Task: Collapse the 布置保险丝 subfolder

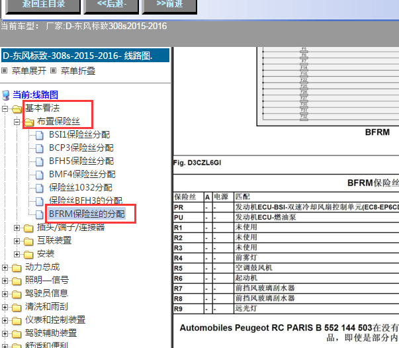Action: 17,122
